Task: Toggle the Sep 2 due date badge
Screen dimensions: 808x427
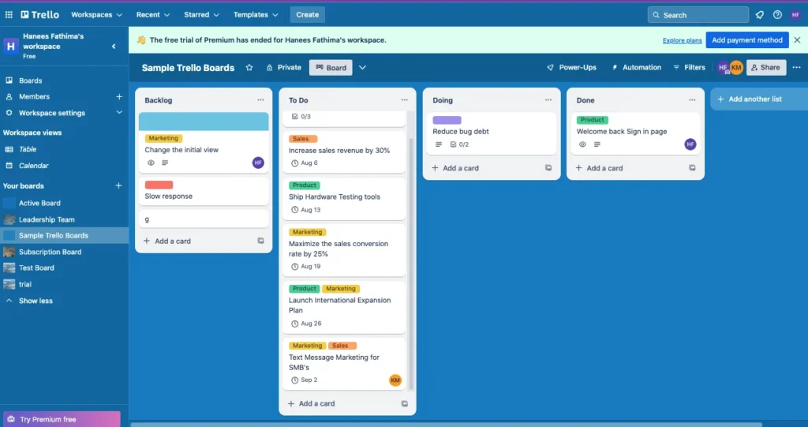Action: tap(305, 380)
